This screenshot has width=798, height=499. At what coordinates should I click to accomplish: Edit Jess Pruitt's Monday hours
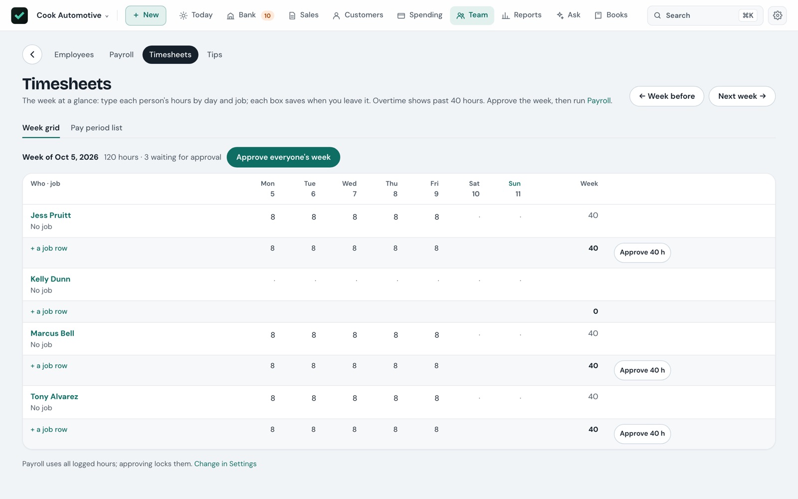[263, 217]
